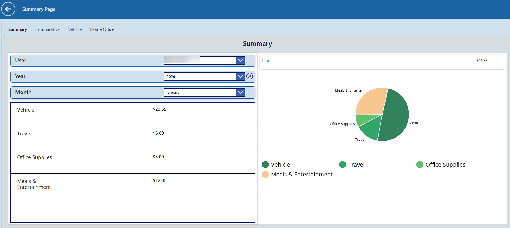Click the back arrow icon
Screen dimensions: 510x228
point(8,9)
